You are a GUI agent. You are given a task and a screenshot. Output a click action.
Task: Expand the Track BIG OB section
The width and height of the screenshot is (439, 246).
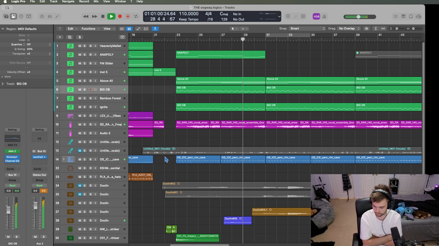click(x=3, y=84)
